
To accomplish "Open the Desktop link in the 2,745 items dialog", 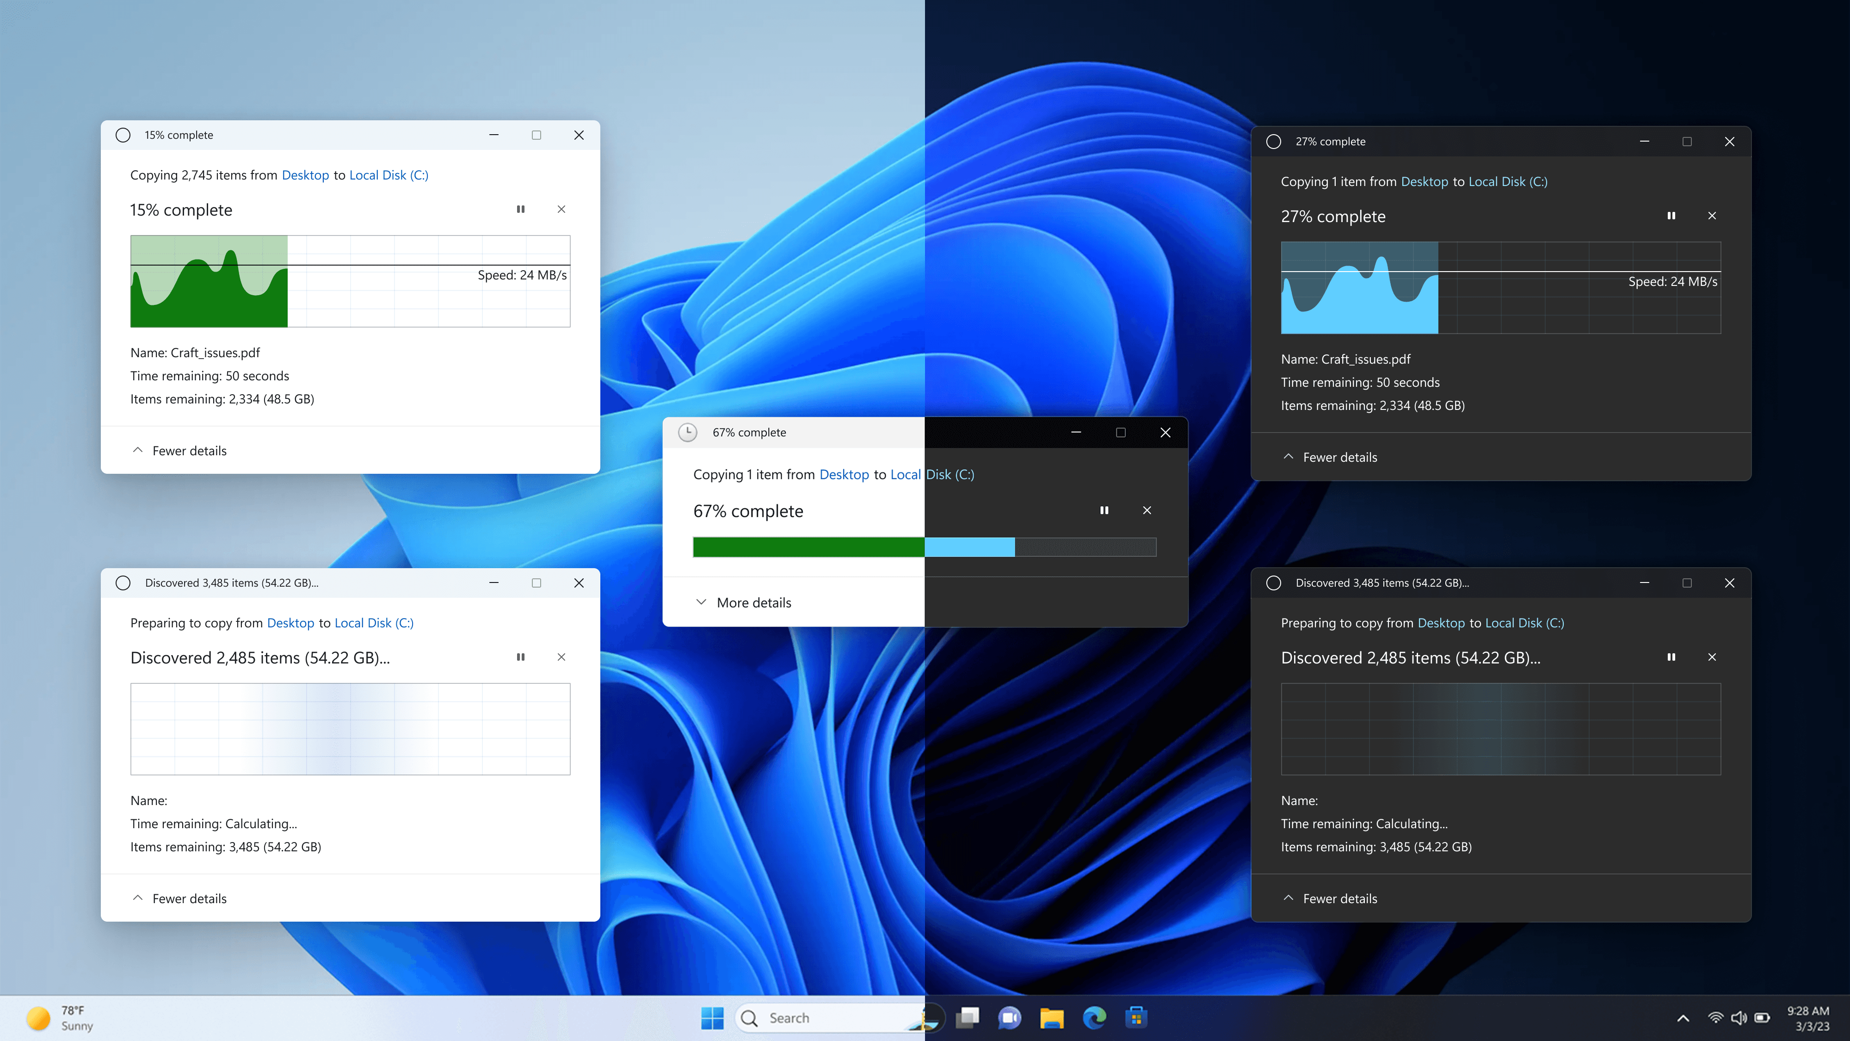I will click(x=305, y=175).
